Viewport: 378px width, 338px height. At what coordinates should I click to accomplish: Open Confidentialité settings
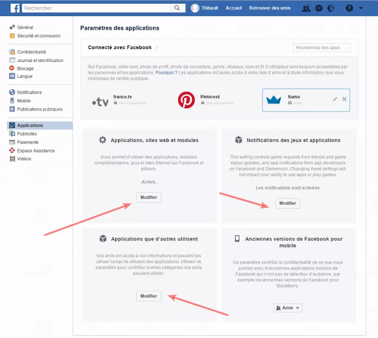(x=31, y=52)
